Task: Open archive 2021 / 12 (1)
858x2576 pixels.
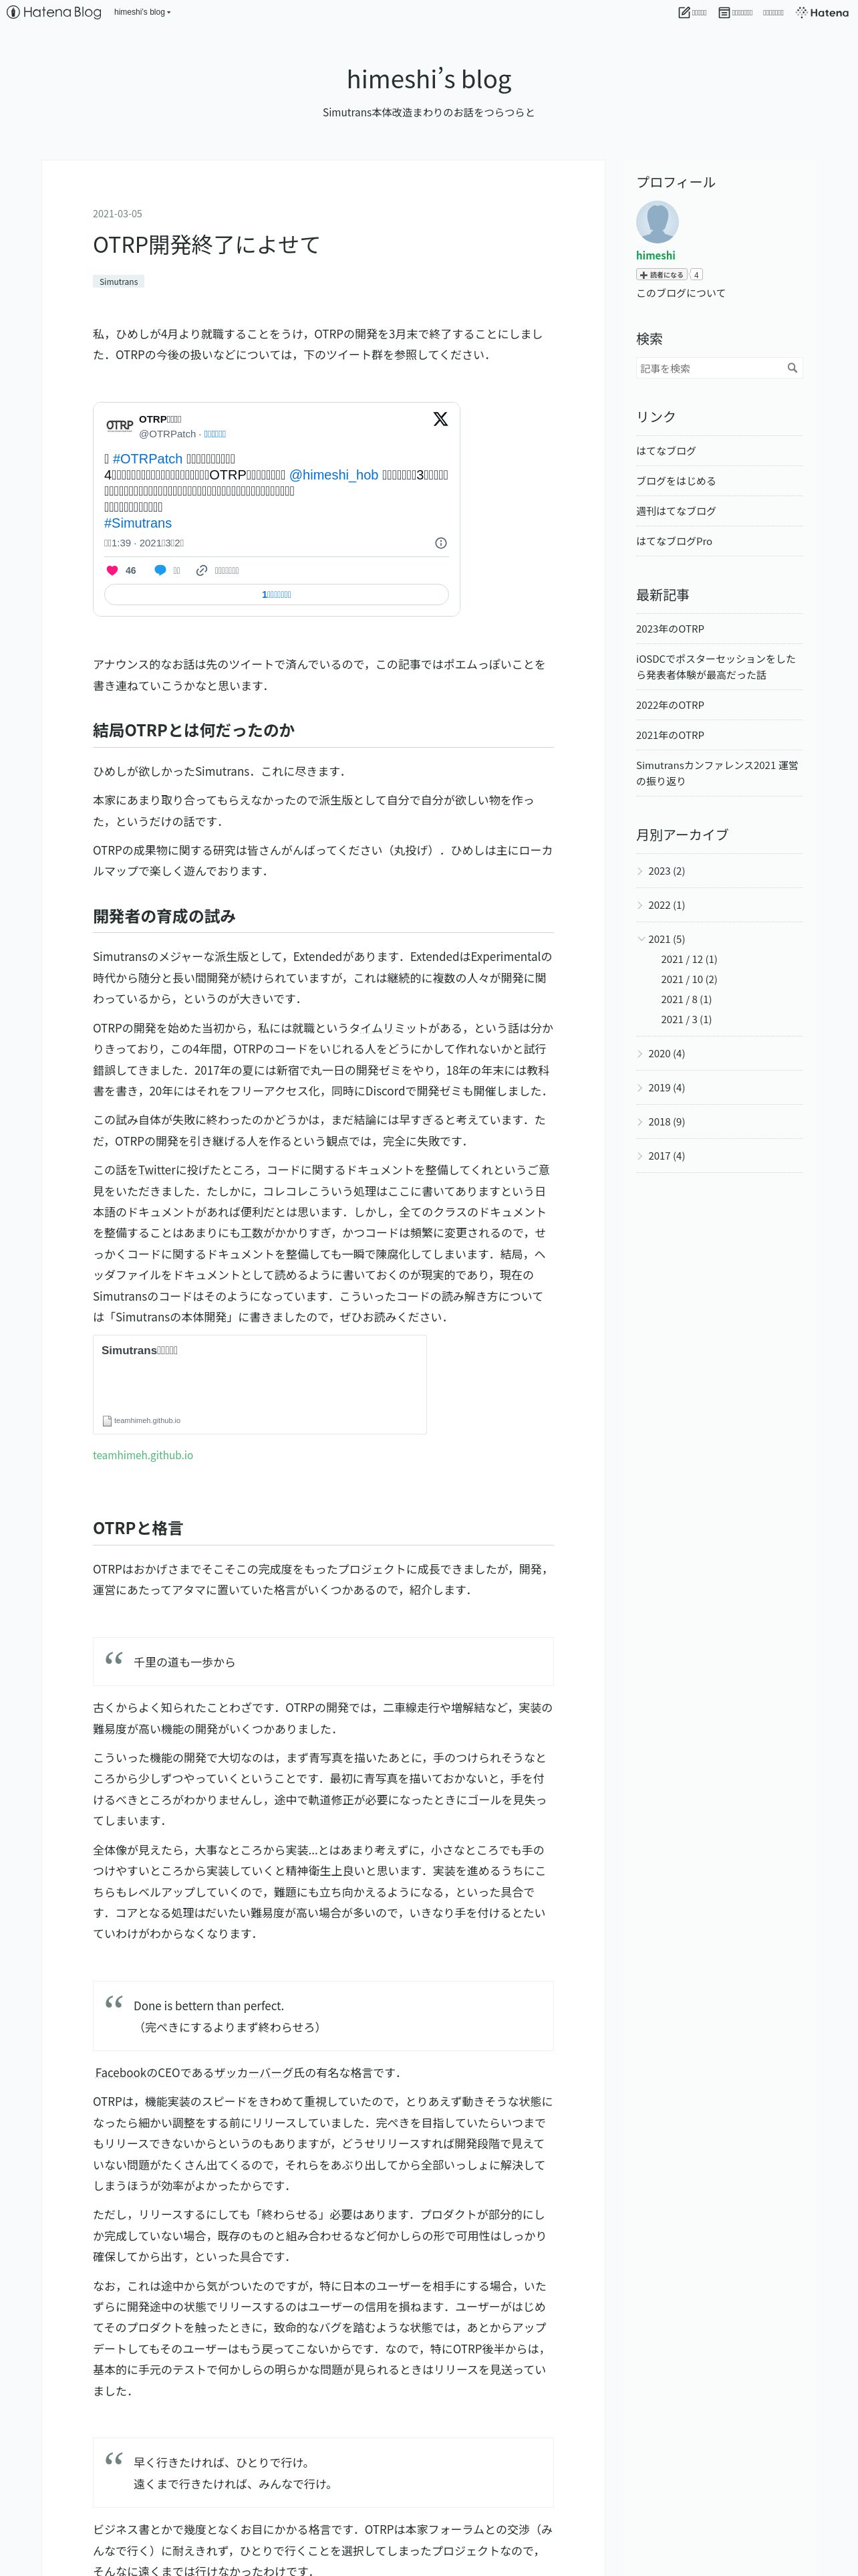Action: coord(688,959)
